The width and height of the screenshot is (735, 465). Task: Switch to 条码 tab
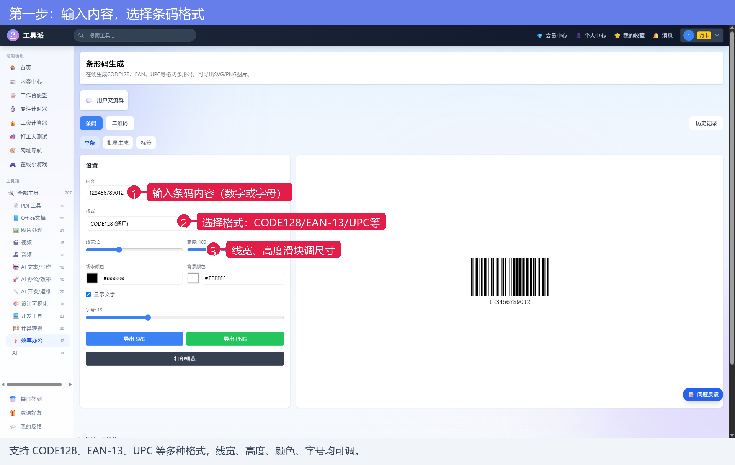point(91,123)
